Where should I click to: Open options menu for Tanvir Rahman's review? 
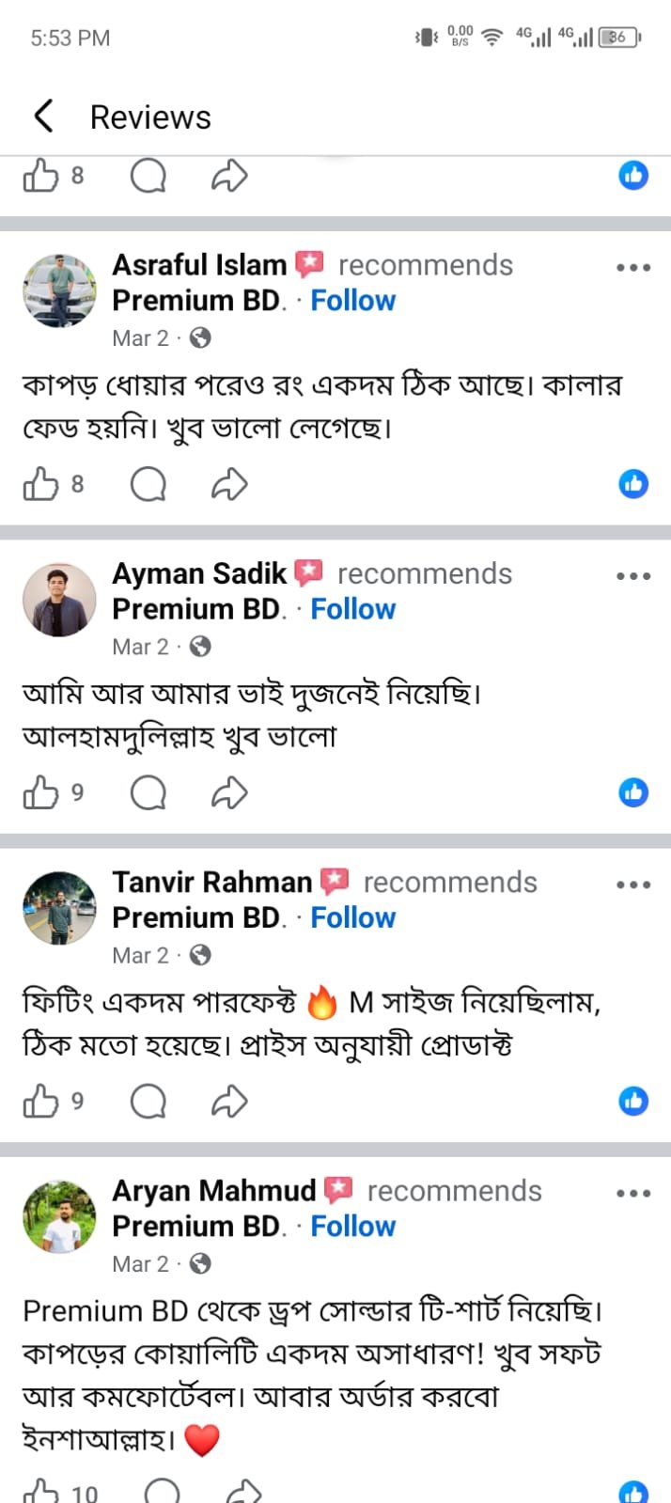click(633, 885)
